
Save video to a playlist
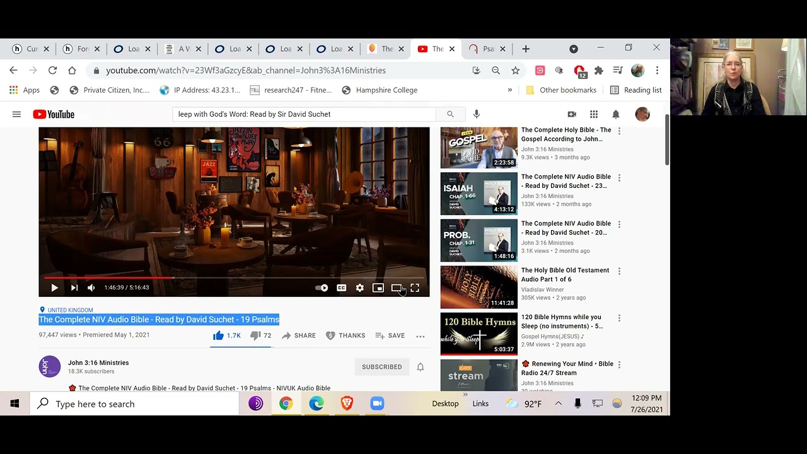pyautogui.click(x=390, y=335)
